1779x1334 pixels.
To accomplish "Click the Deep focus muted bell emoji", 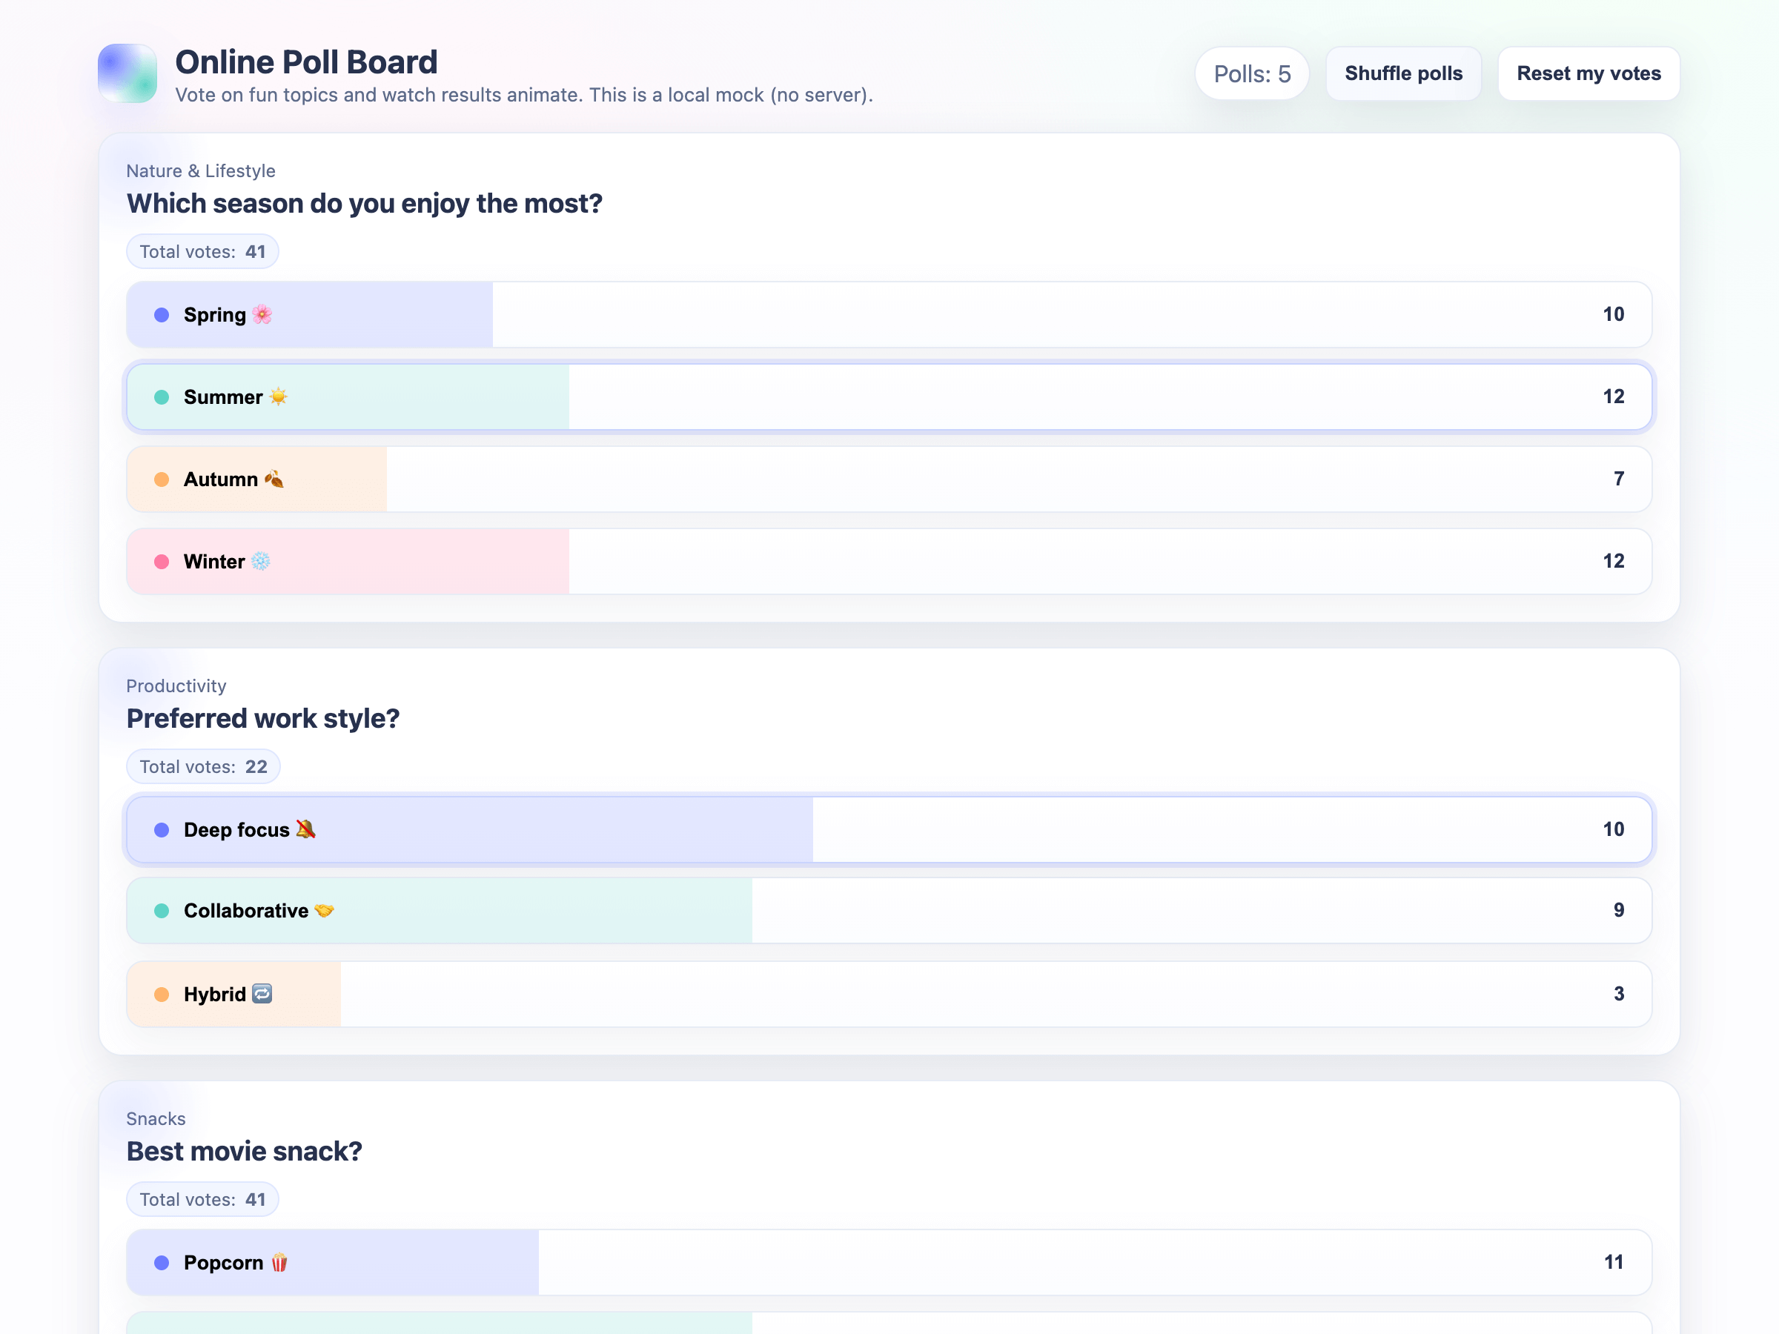I will pos(305,829).
